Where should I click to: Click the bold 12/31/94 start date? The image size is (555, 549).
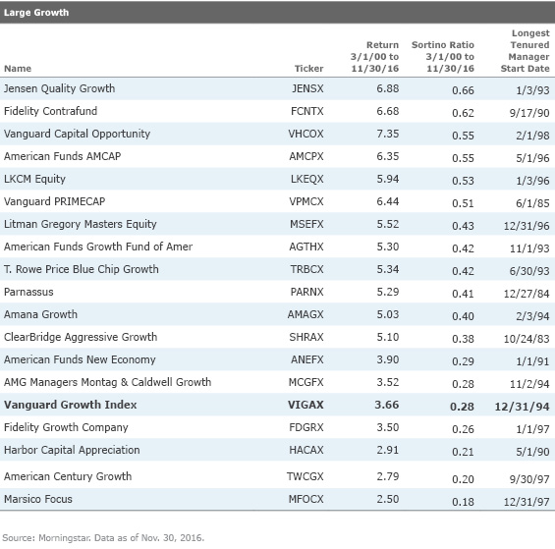coord(522,407)
